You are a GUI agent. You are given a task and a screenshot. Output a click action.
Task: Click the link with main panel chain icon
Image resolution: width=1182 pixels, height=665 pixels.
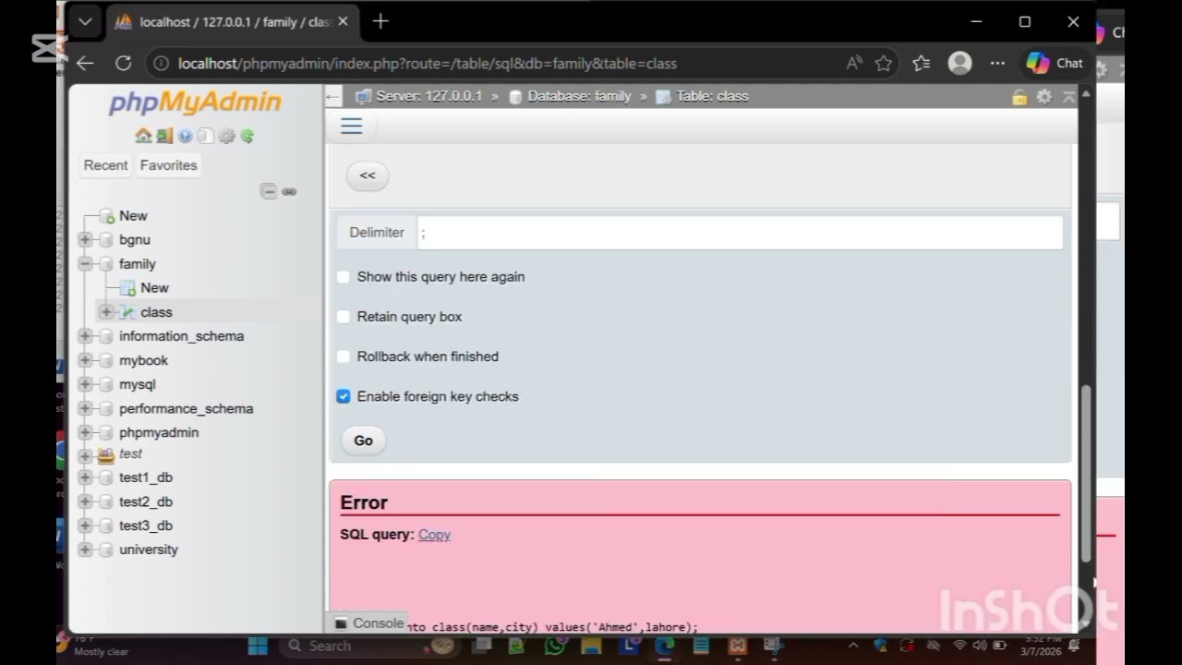pos(289,191)
